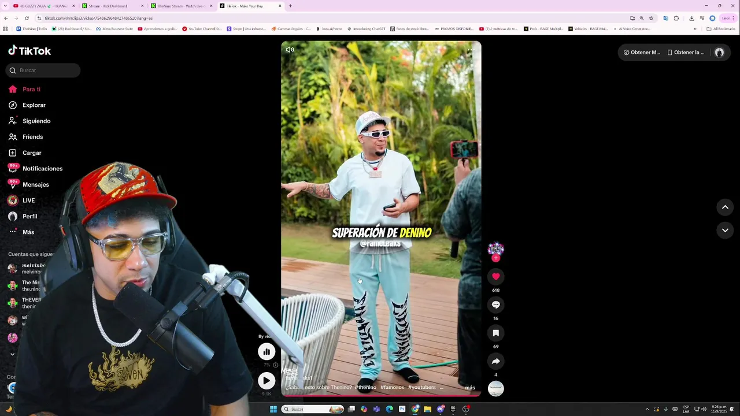The image size is (740, 416).
Task: Open File Explorer from the taskbar
Action: (427, 409)
